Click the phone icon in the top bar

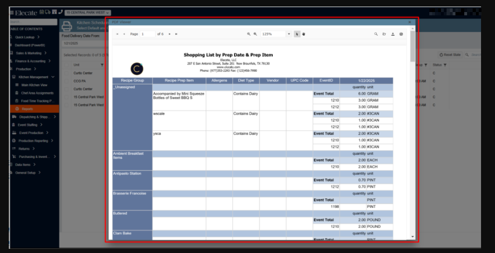[61, 12]
